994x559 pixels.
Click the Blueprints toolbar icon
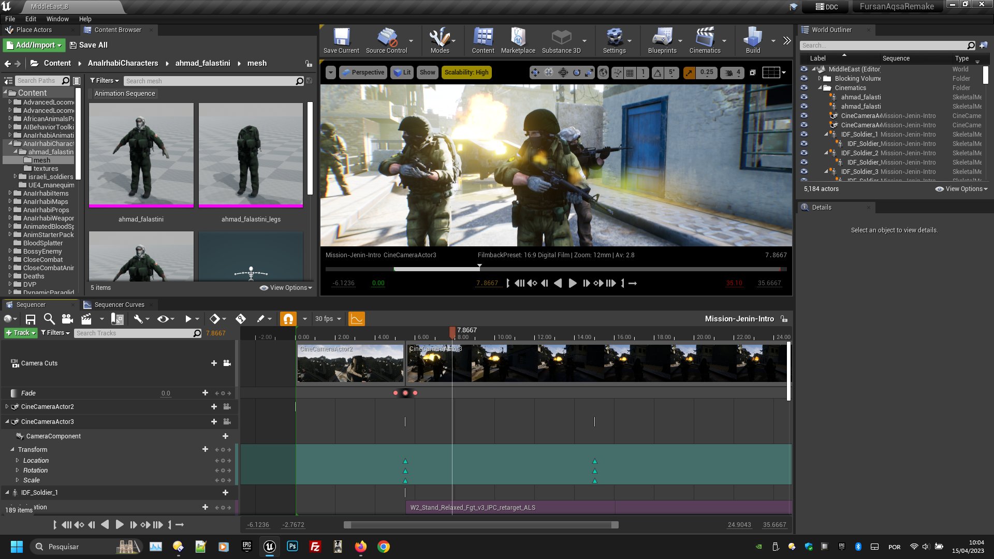pyautogui.click(x=662, y=41)
